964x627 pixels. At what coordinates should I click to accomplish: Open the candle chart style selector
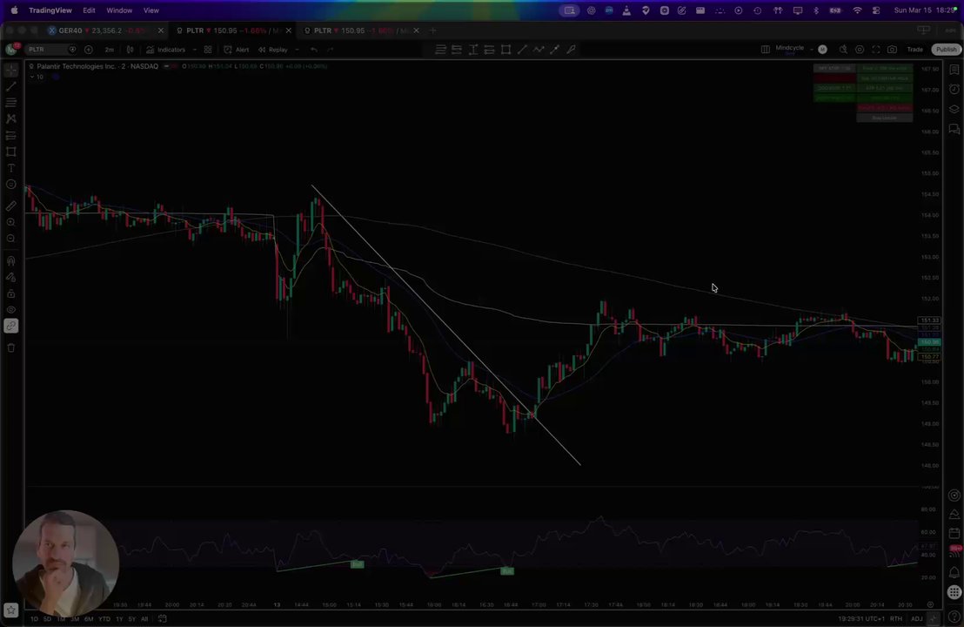(x=130, y=50)
